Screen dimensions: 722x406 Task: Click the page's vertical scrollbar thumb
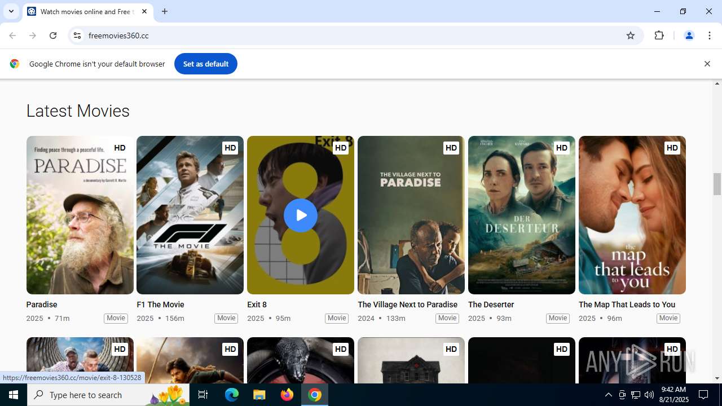tap(717, 184)
